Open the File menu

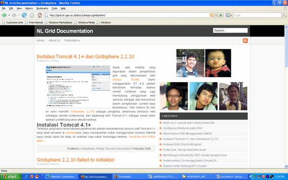point(3,9)
